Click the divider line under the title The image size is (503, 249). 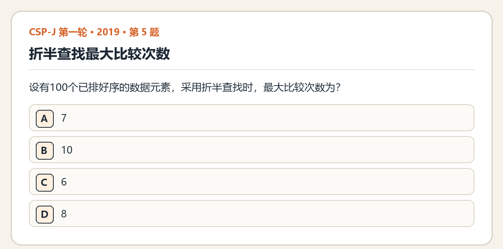point(251,70)
